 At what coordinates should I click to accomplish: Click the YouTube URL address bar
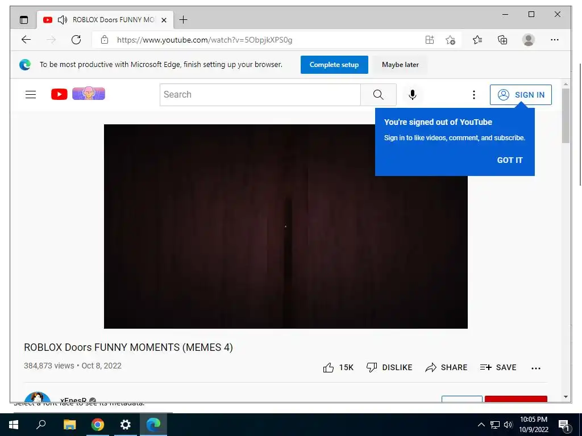205,40
